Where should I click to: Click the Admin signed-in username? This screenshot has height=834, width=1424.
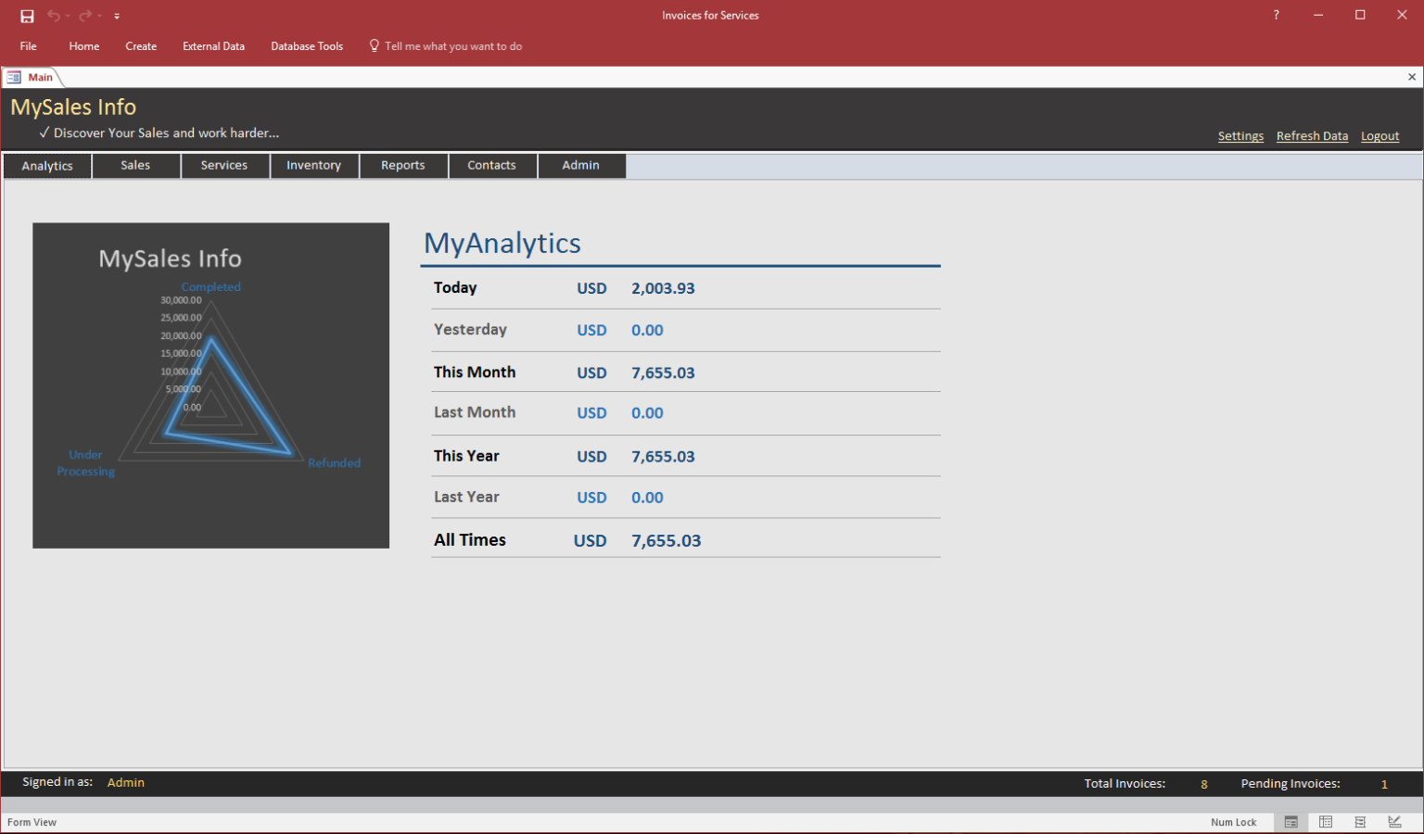tap(126, 782)
